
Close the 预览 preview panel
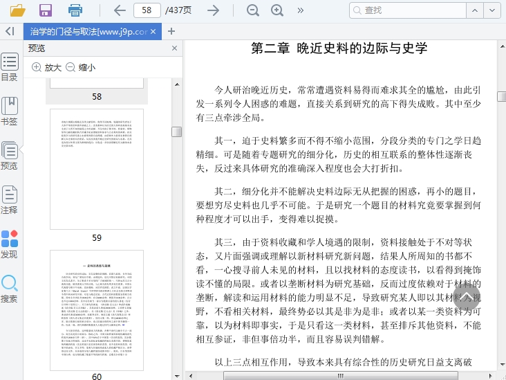pyautogui.click(x=175, y=48)
